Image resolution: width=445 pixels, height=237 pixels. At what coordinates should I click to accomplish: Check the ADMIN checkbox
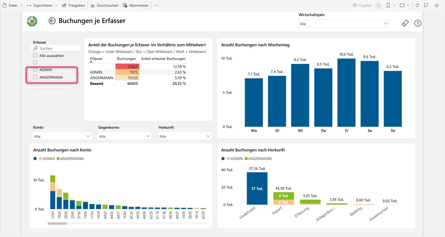[35, 70]
